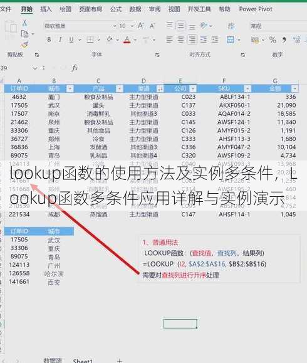The width and height of the screenshot is (307, 363).
Task: Open the Borders dropdown arrow
Action: [x=98, y=40]
